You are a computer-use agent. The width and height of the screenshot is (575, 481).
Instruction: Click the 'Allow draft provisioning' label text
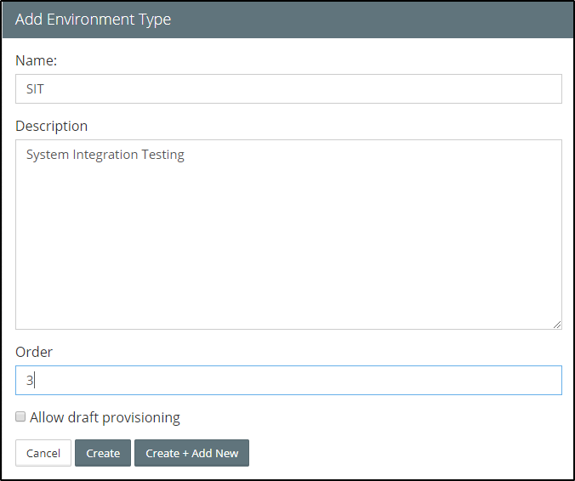coord(105,417)
